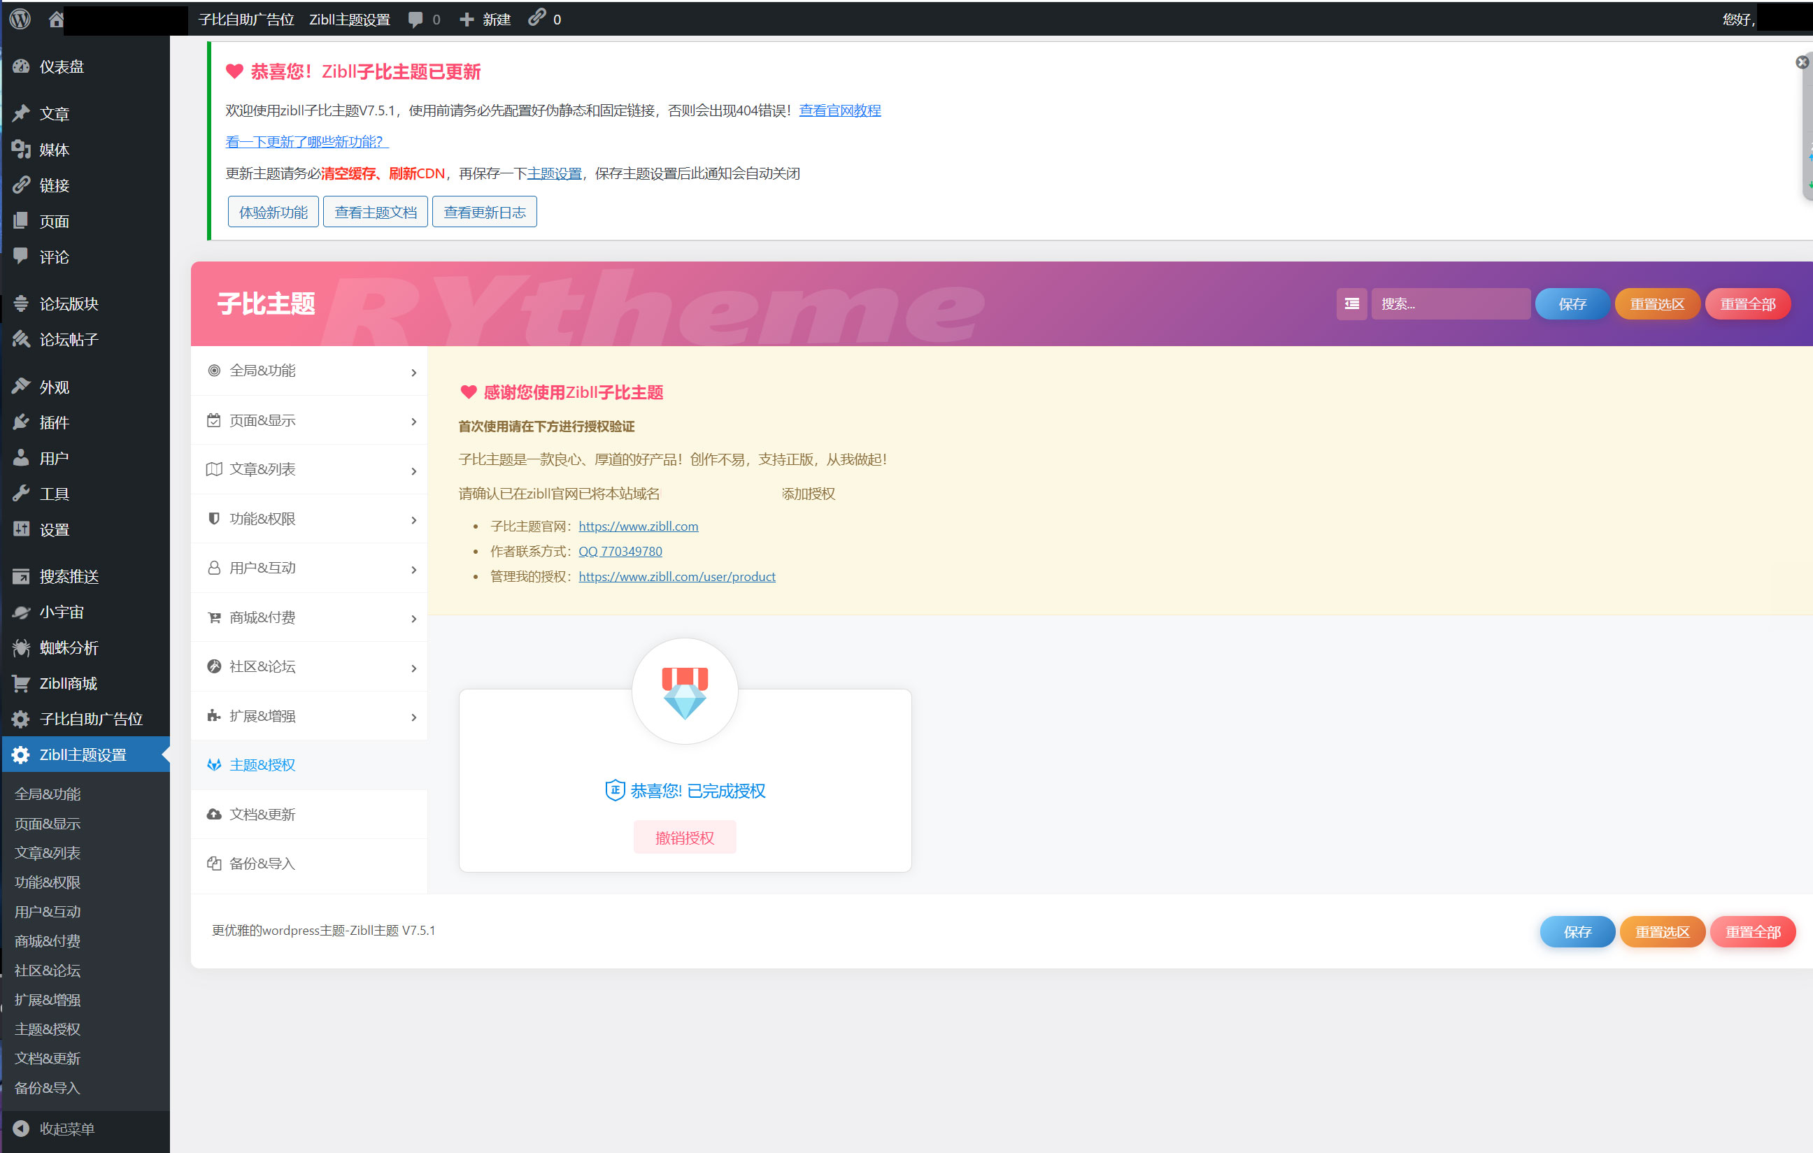The image size is (1813, 1153).
Task: Select the 媒体 media icon in the sidebar
Action: pyautogui.click(x=21, y=149)
